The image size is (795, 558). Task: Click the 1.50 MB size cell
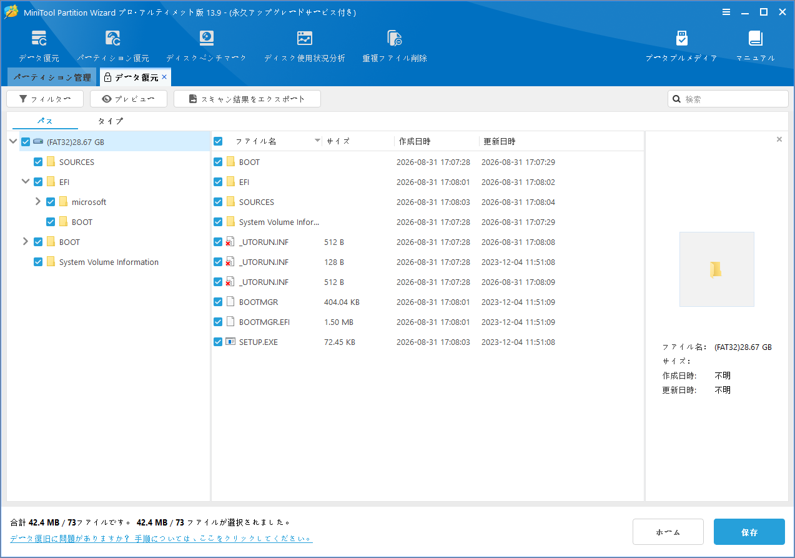(x=338, y=322)
